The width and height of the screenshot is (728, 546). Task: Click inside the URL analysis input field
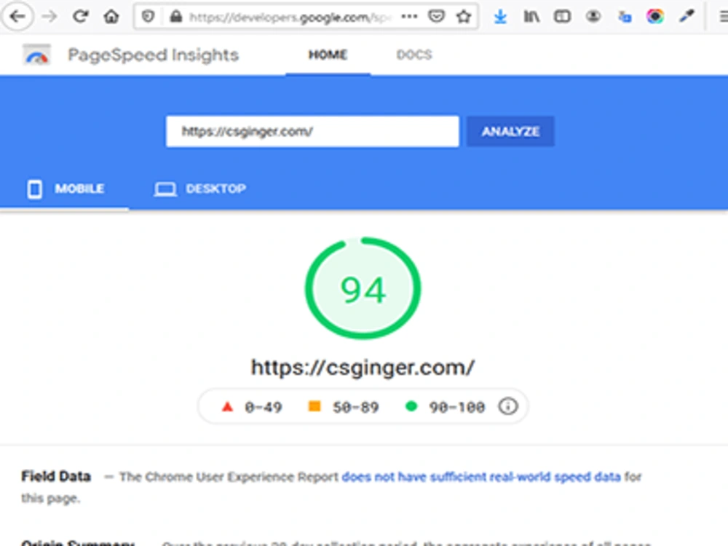(312, 132)
